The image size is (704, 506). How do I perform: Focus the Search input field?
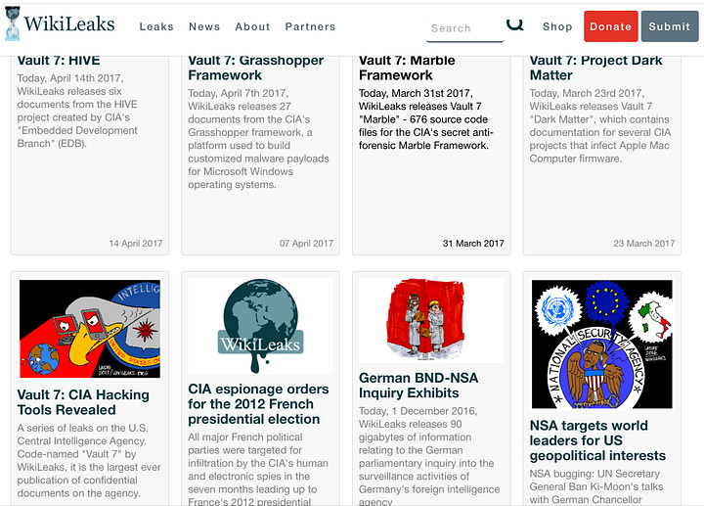coord(464,28)
